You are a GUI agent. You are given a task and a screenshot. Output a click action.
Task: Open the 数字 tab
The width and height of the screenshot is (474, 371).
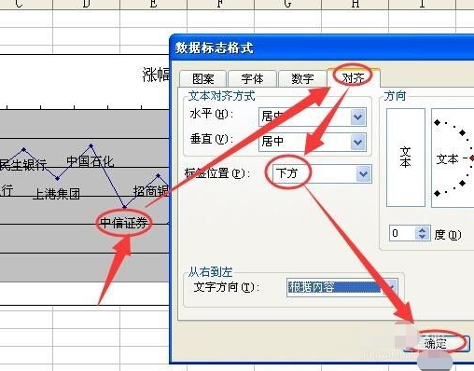coord(302,78)
